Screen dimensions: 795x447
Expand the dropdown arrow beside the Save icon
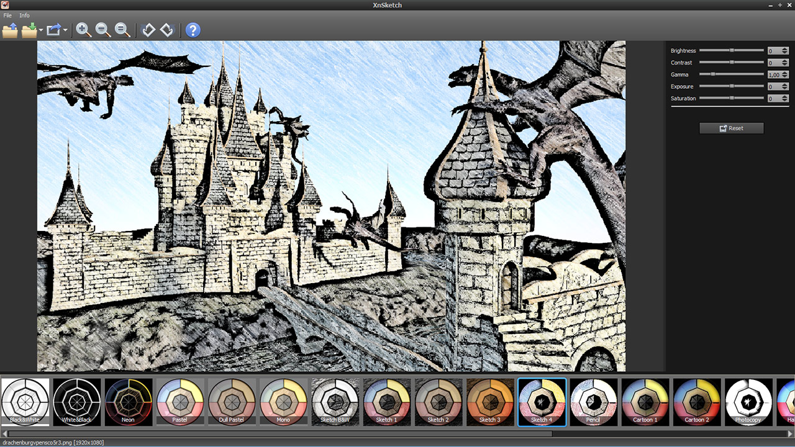(41, 30)
